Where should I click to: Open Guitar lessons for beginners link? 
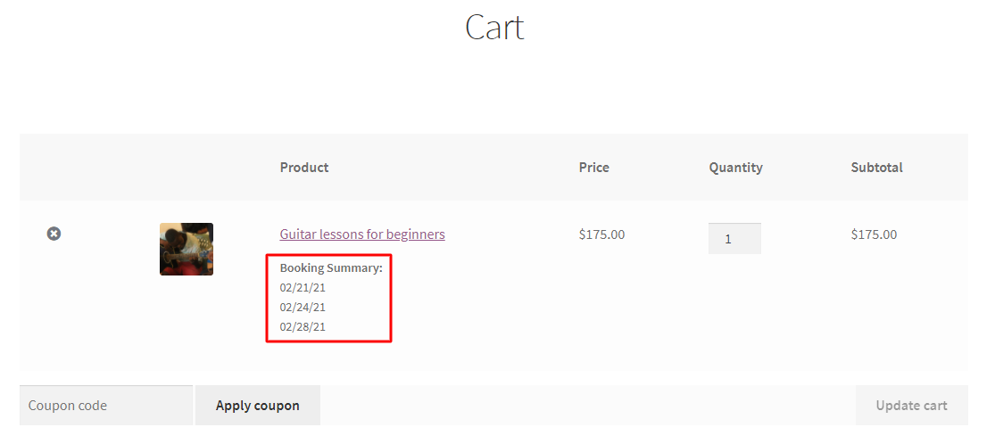(x=362, y=234)
